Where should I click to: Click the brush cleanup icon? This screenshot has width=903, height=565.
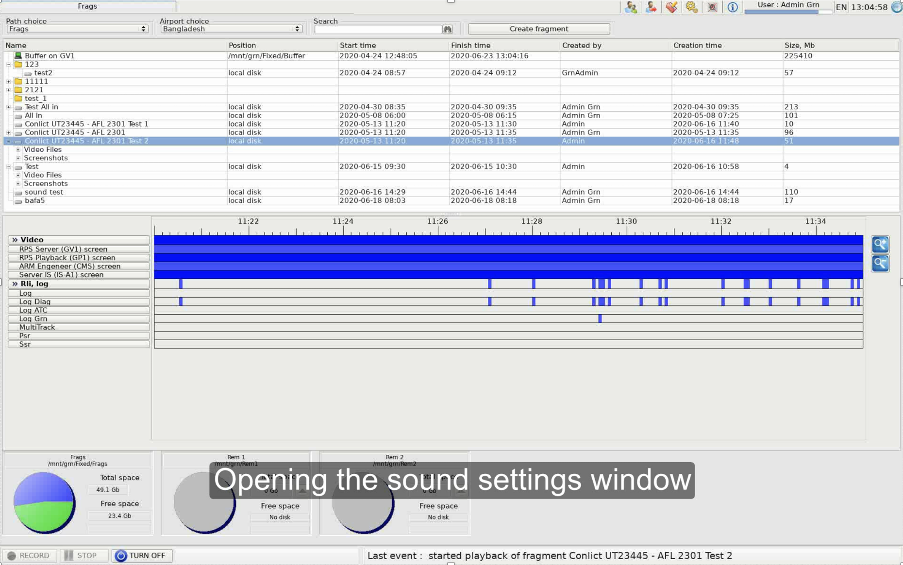[x=671, y=7]
